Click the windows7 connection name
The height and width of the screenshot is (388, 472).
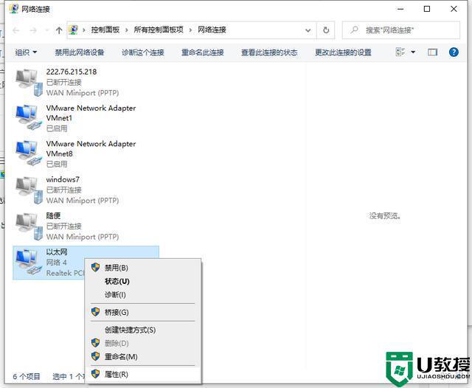click(x=63, y=179)
